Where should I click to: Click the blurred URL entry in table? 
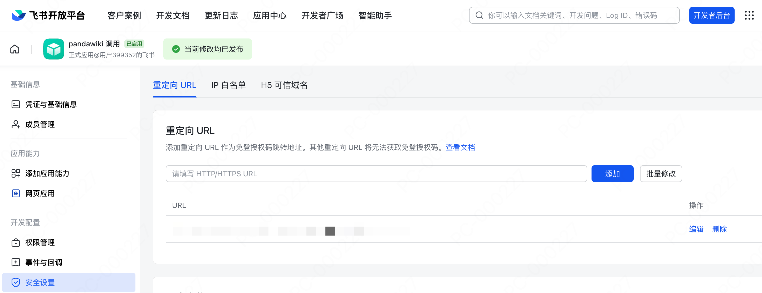pos(291,231)
